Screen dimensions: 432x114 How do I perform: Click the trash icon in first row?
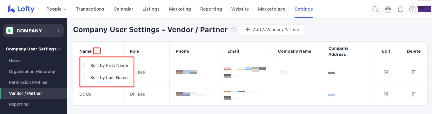pos(414,72)
